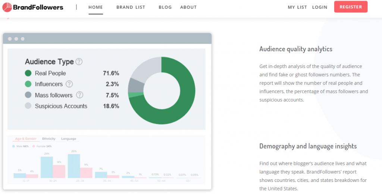Click the Mass followers gray legend dot

tap(28, 95)
